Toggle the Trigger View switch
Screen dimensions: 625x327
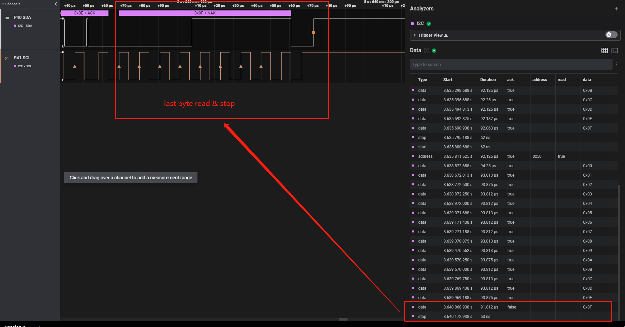[611, 35]
